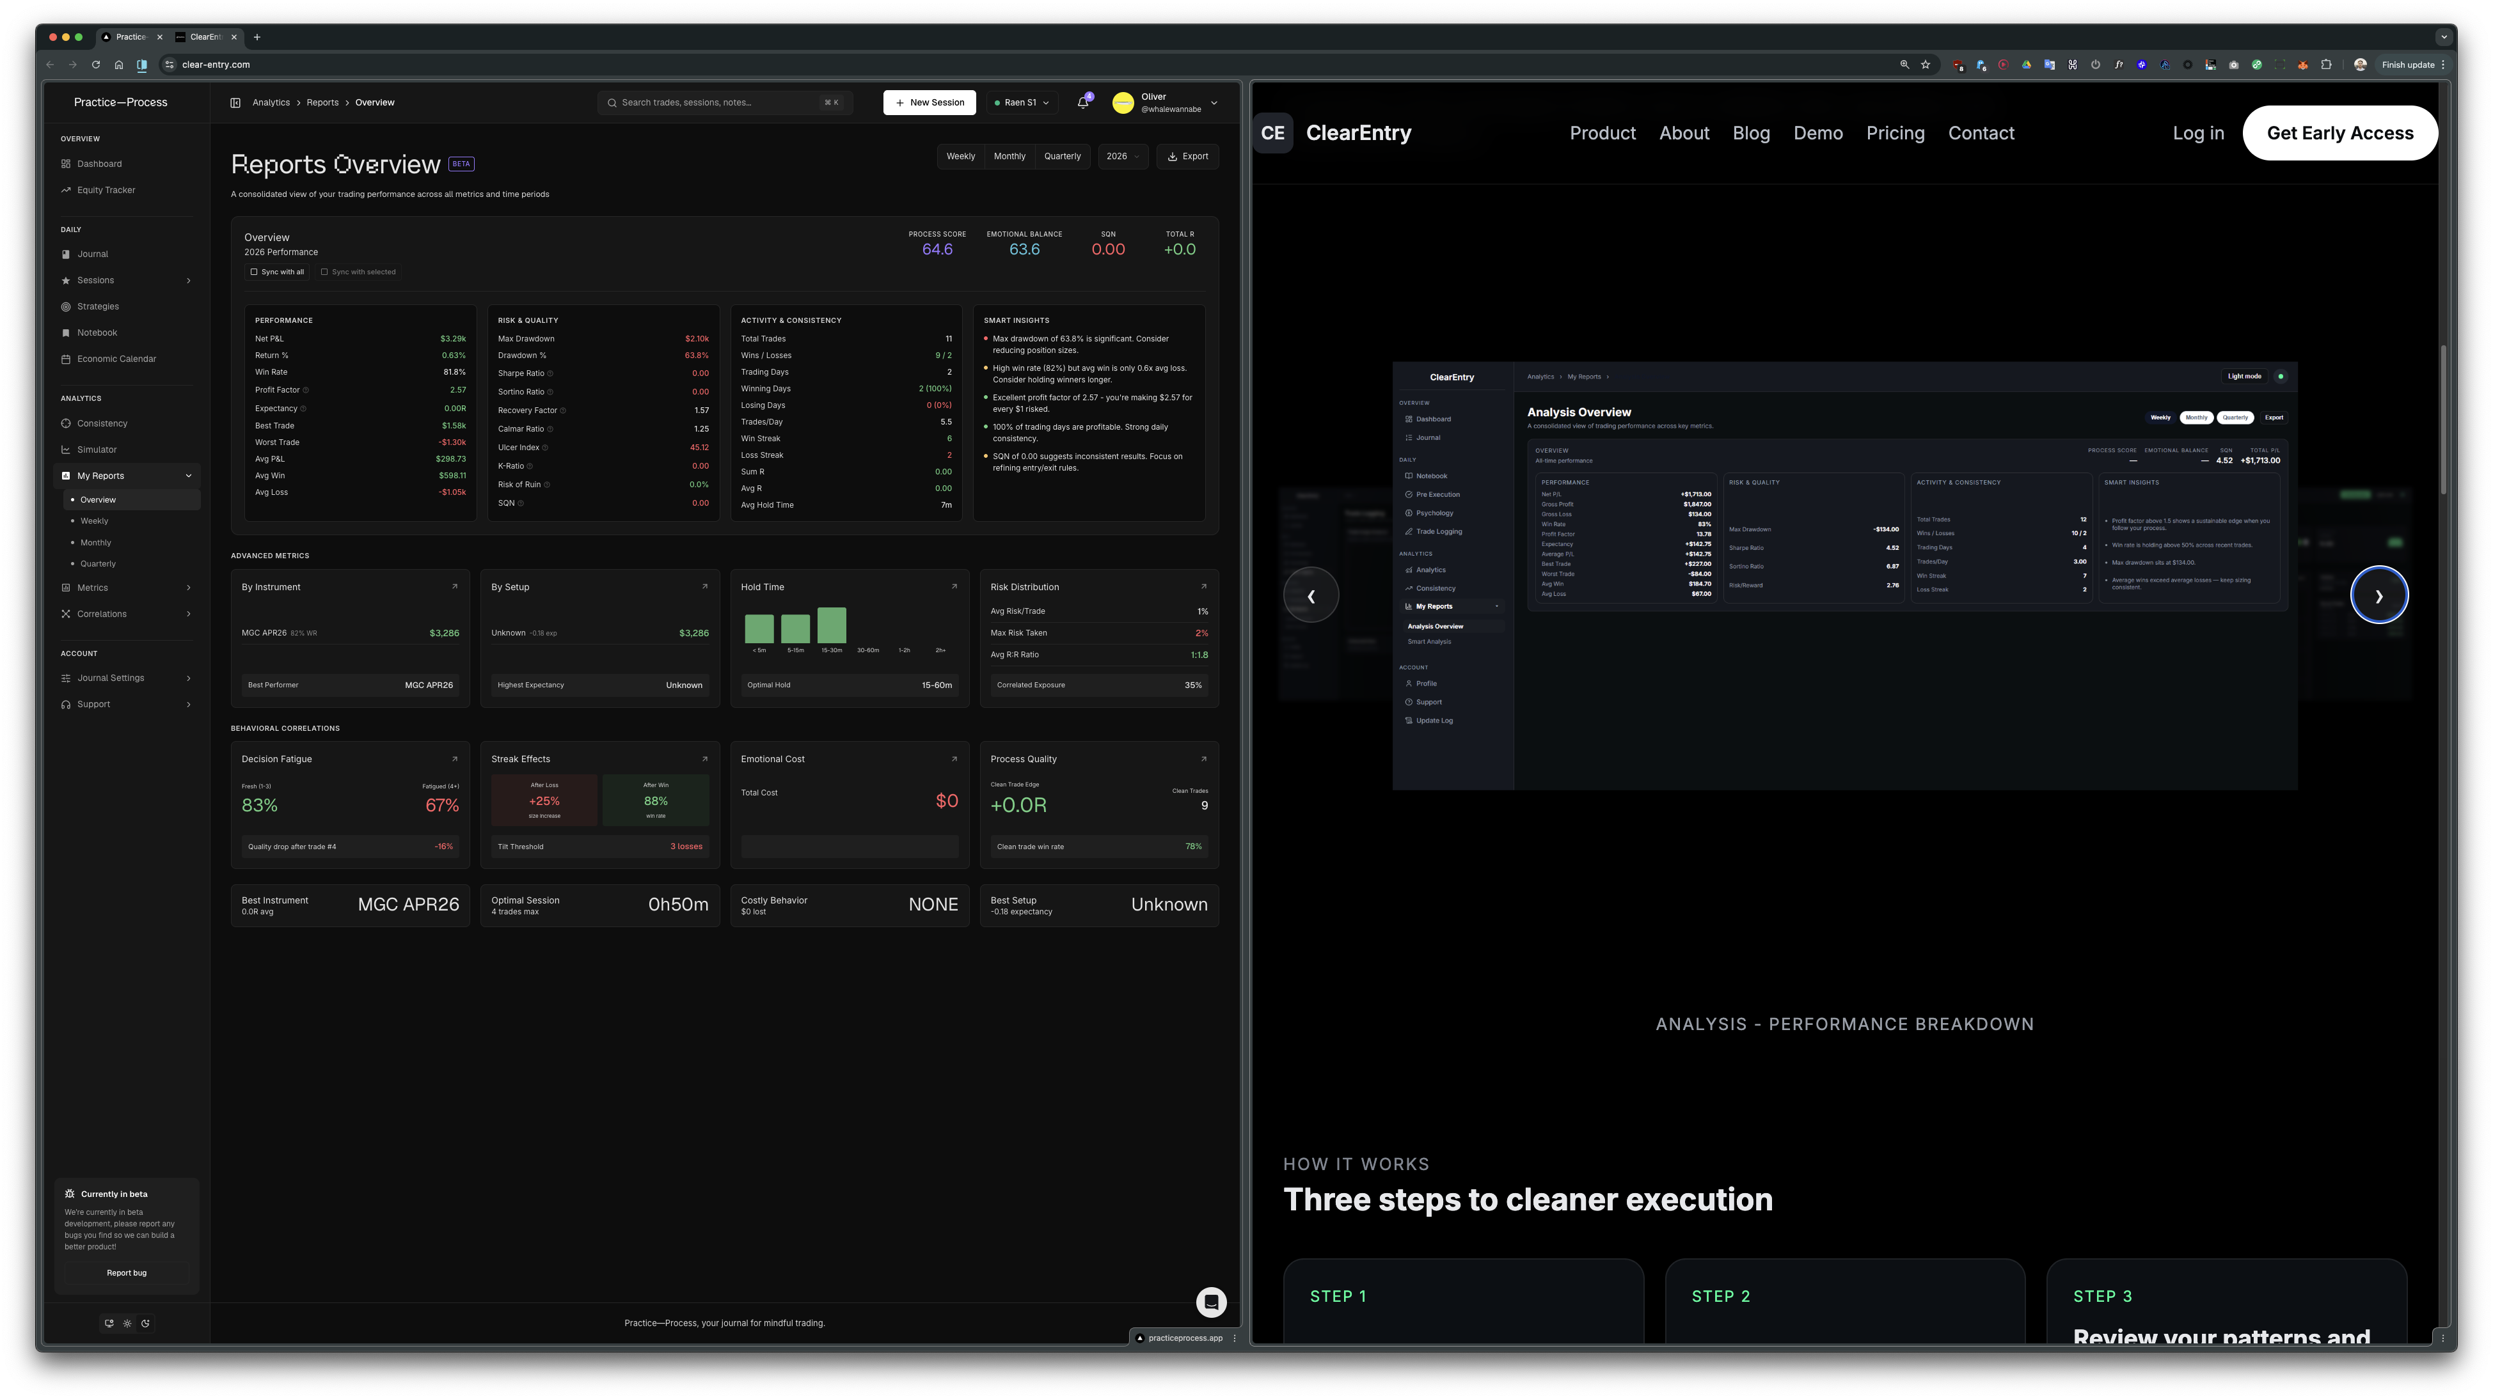Click the ClearEntry CE logo

(1272, 134)
